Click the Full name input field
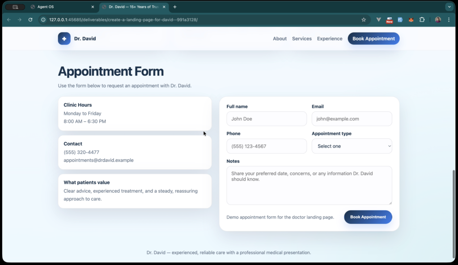Image resolution: width=458 pixels, height=265 pixels. click(267, 119)
